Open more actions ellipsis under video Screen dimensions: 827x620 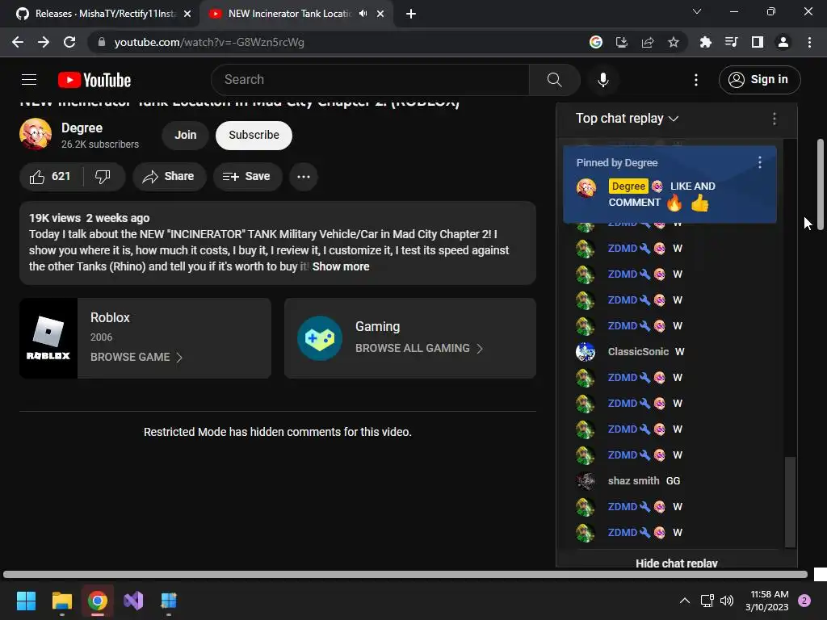pos(304,177)
